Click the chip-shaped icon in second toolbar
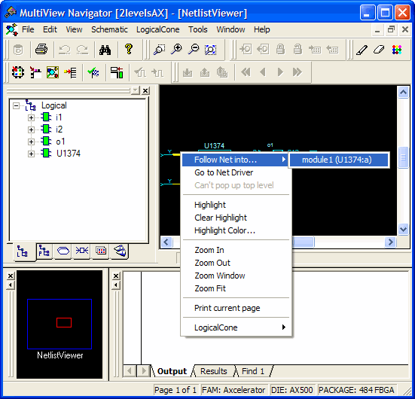 18,72
